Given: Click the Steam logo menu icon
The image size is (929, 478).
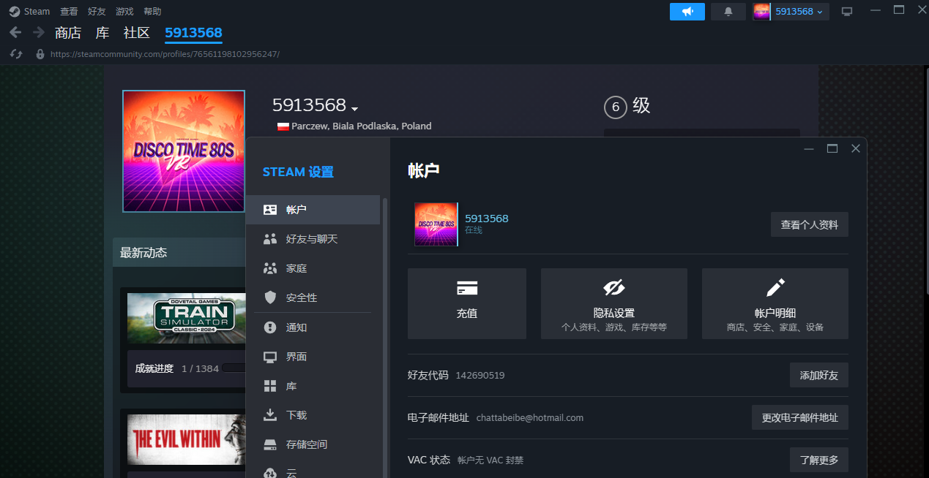Looking at the screenshot, I should point(14,12).
